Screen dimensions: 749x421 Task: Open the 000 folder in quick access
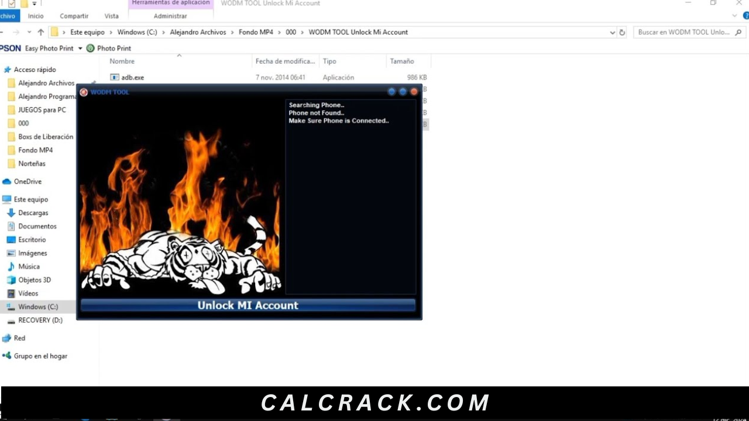pyautogui.click(x=23, y=123)
